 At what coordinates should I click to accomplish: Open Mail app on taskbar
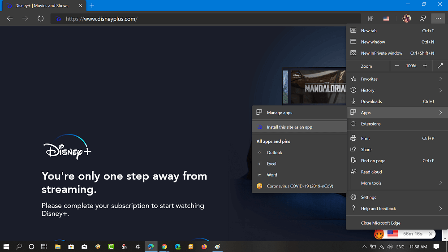84,247
